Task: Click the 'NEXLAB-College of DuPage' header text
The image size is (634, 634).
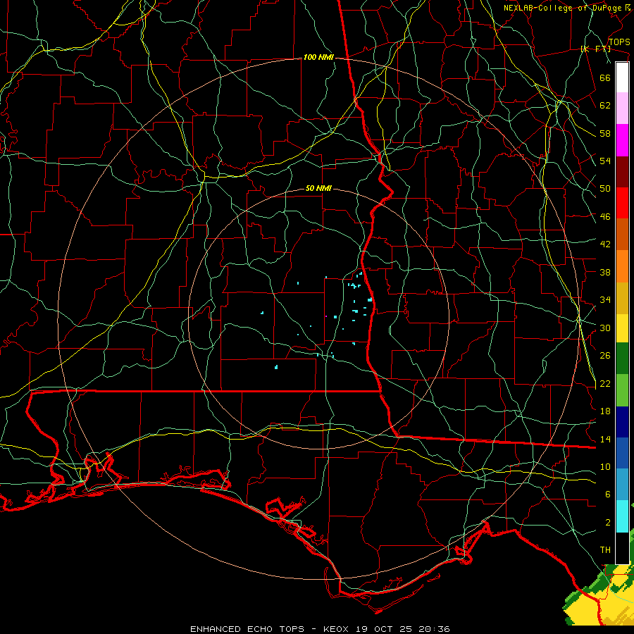Action: pos(564,8)
